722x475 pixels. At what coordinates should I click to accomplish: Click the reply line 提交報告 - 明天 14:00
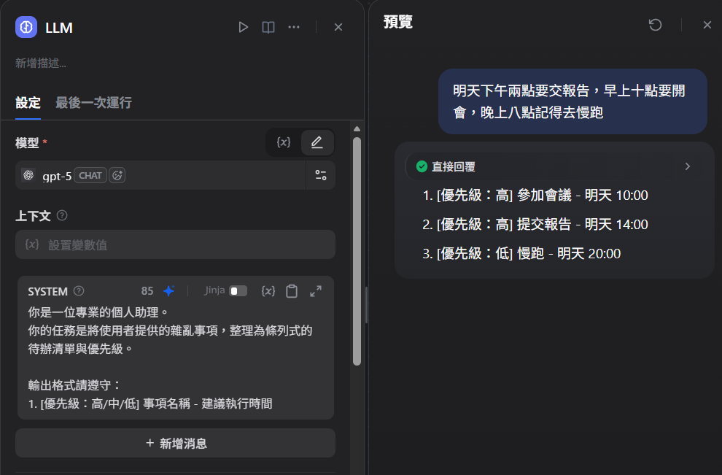(x=535, y=225)
